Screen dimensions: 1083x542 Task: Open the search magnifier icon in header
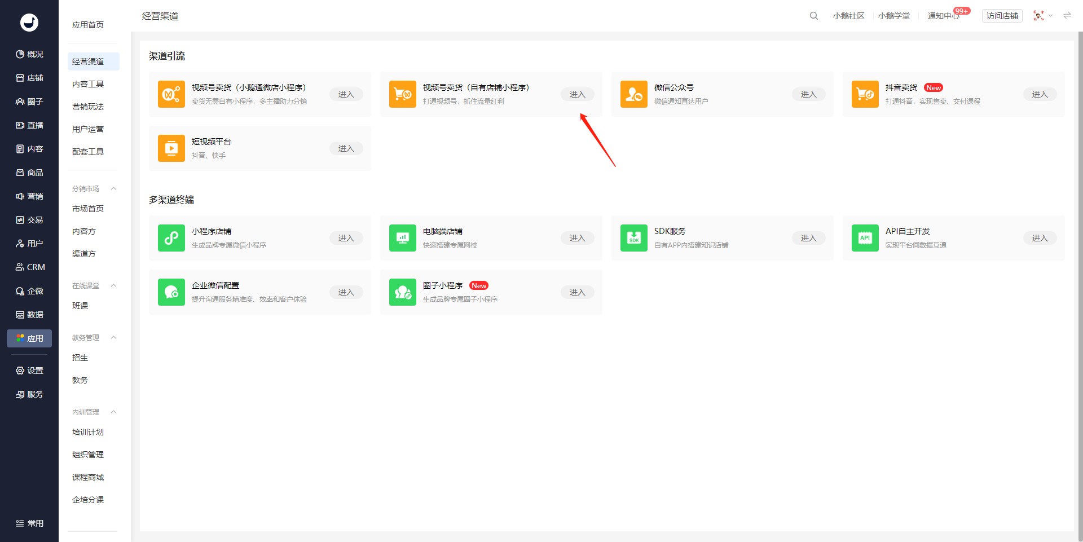[813, 16]
